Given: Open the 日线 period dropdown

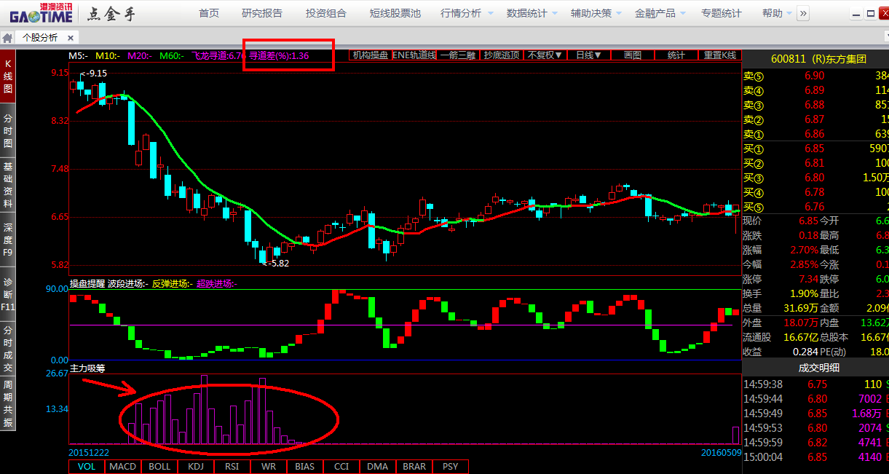Looking at the screenshot, I should (x=588, y=55).
